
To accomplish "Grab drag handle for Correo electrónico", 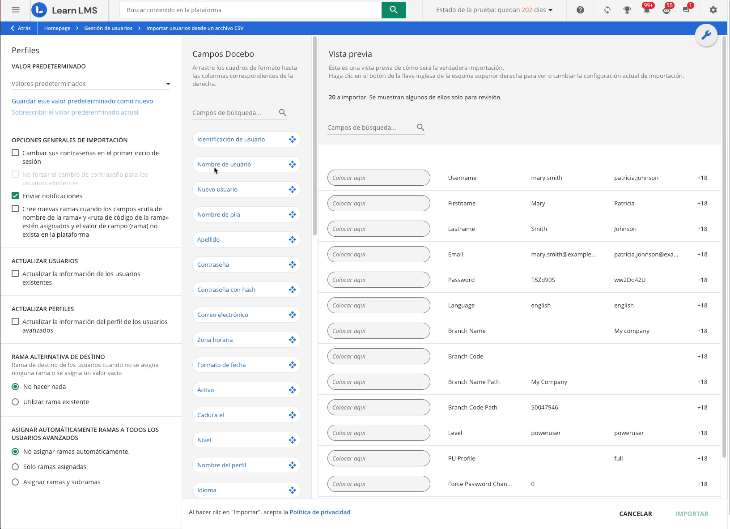I will click(x=293, y=315).
